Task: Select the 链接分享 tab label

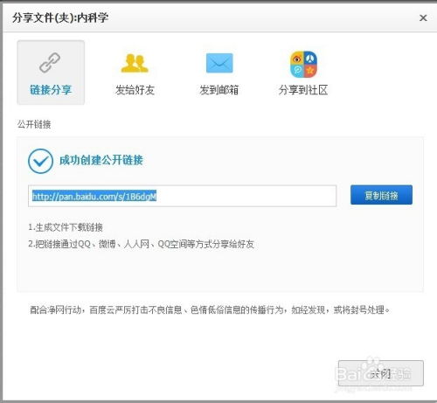Action: point(51,90)
